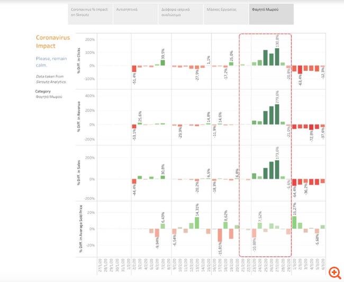This screenshot has width=344, height=282.
Task: Click the 15.27% average sold price bar
Action: (294, 222)
